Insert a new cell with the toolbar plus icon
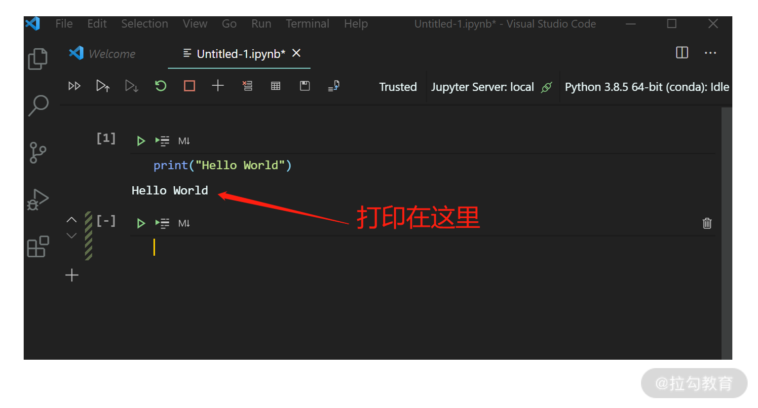 click(218, 86)
